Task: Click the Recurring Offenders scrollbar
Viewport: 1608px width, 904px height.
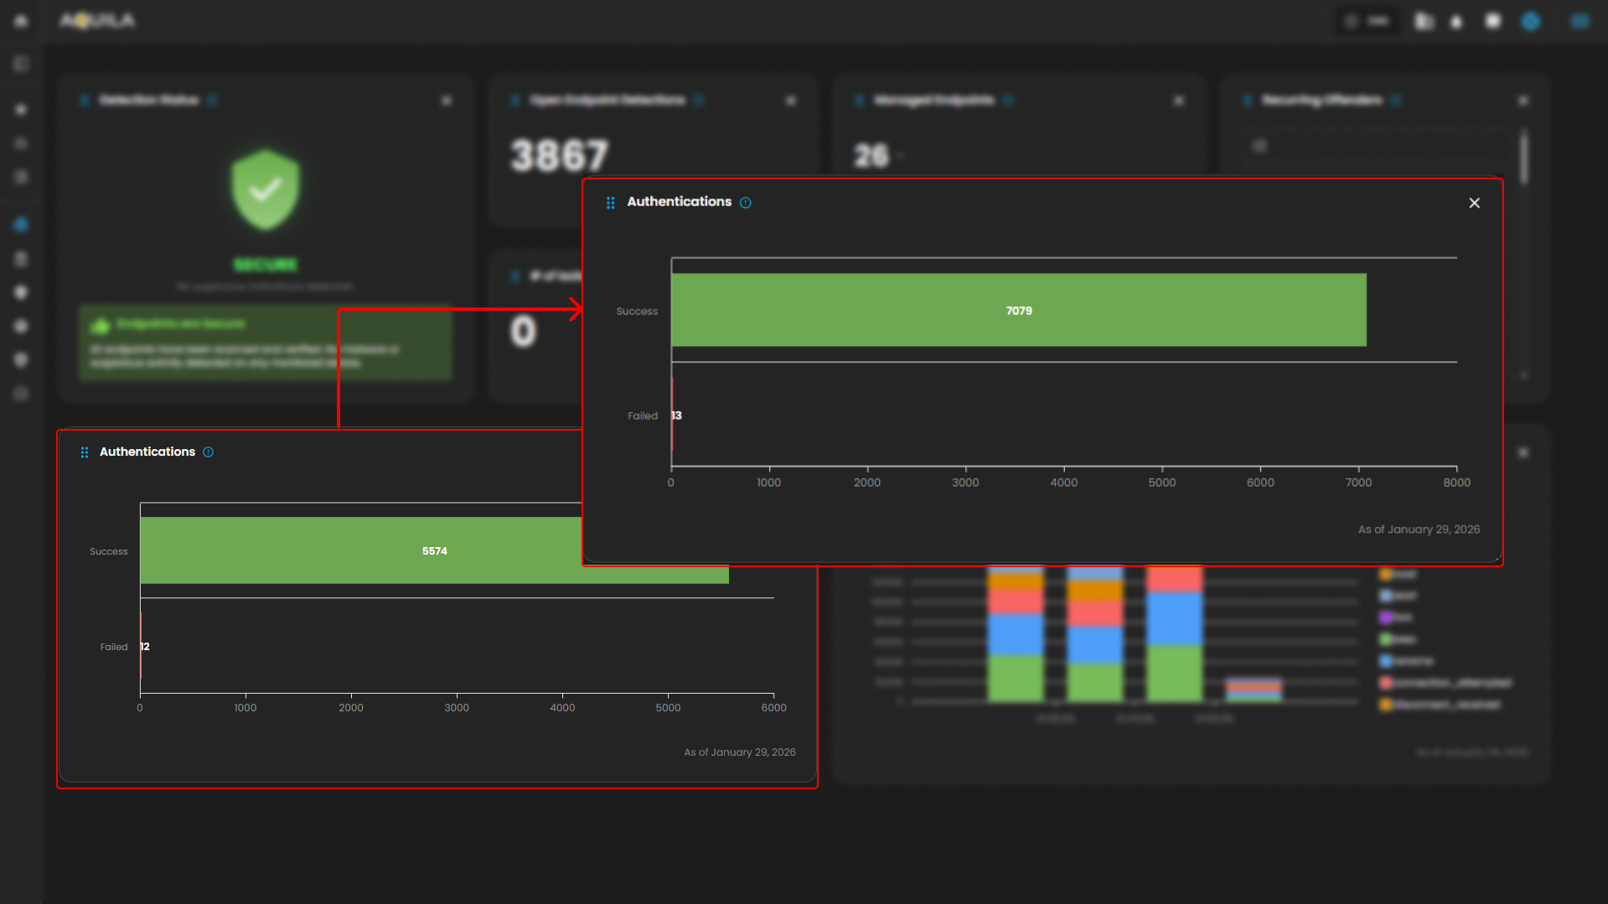Action: (x=1523, y=159)
